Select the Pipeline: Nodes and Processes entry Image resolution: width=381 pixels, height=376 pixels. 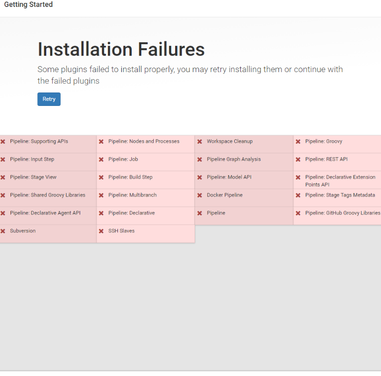pos(144,142)
